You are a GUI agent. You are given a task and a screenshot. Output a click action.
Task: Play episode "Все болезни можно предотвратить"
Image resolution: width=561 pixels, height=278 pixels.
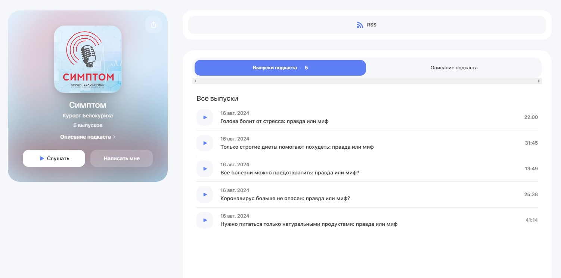tap(205, 169)
